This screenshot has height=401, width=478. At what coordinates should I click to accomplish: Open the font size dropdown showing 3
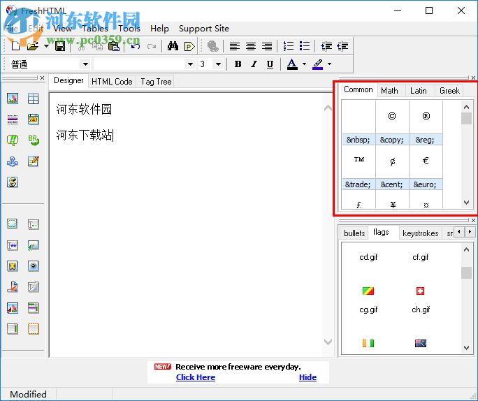(218, 64)
